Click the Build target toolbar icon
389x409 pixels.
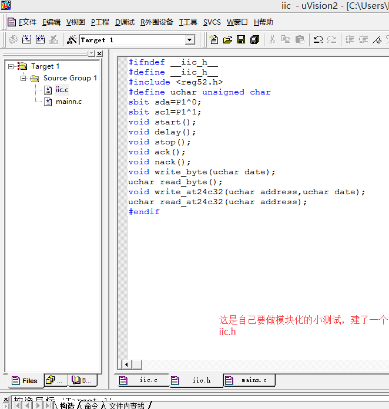26,40
